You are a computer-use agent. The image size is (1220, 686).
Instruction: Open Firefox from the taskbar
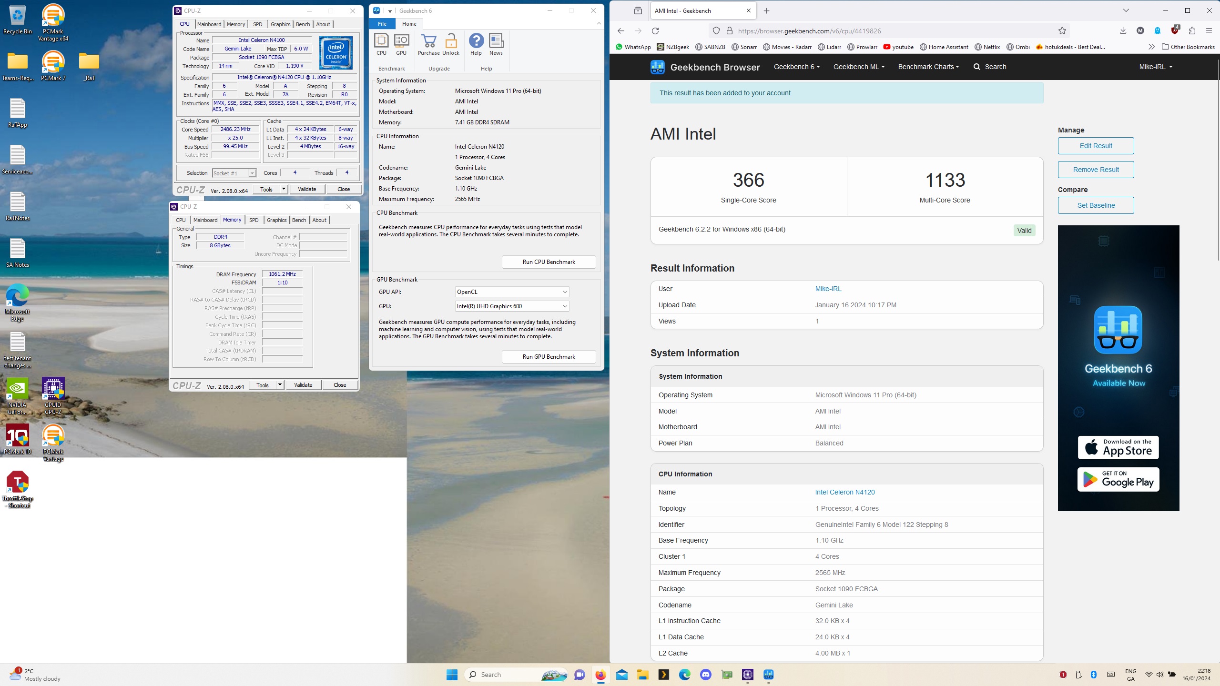click(x=600, y=675)
